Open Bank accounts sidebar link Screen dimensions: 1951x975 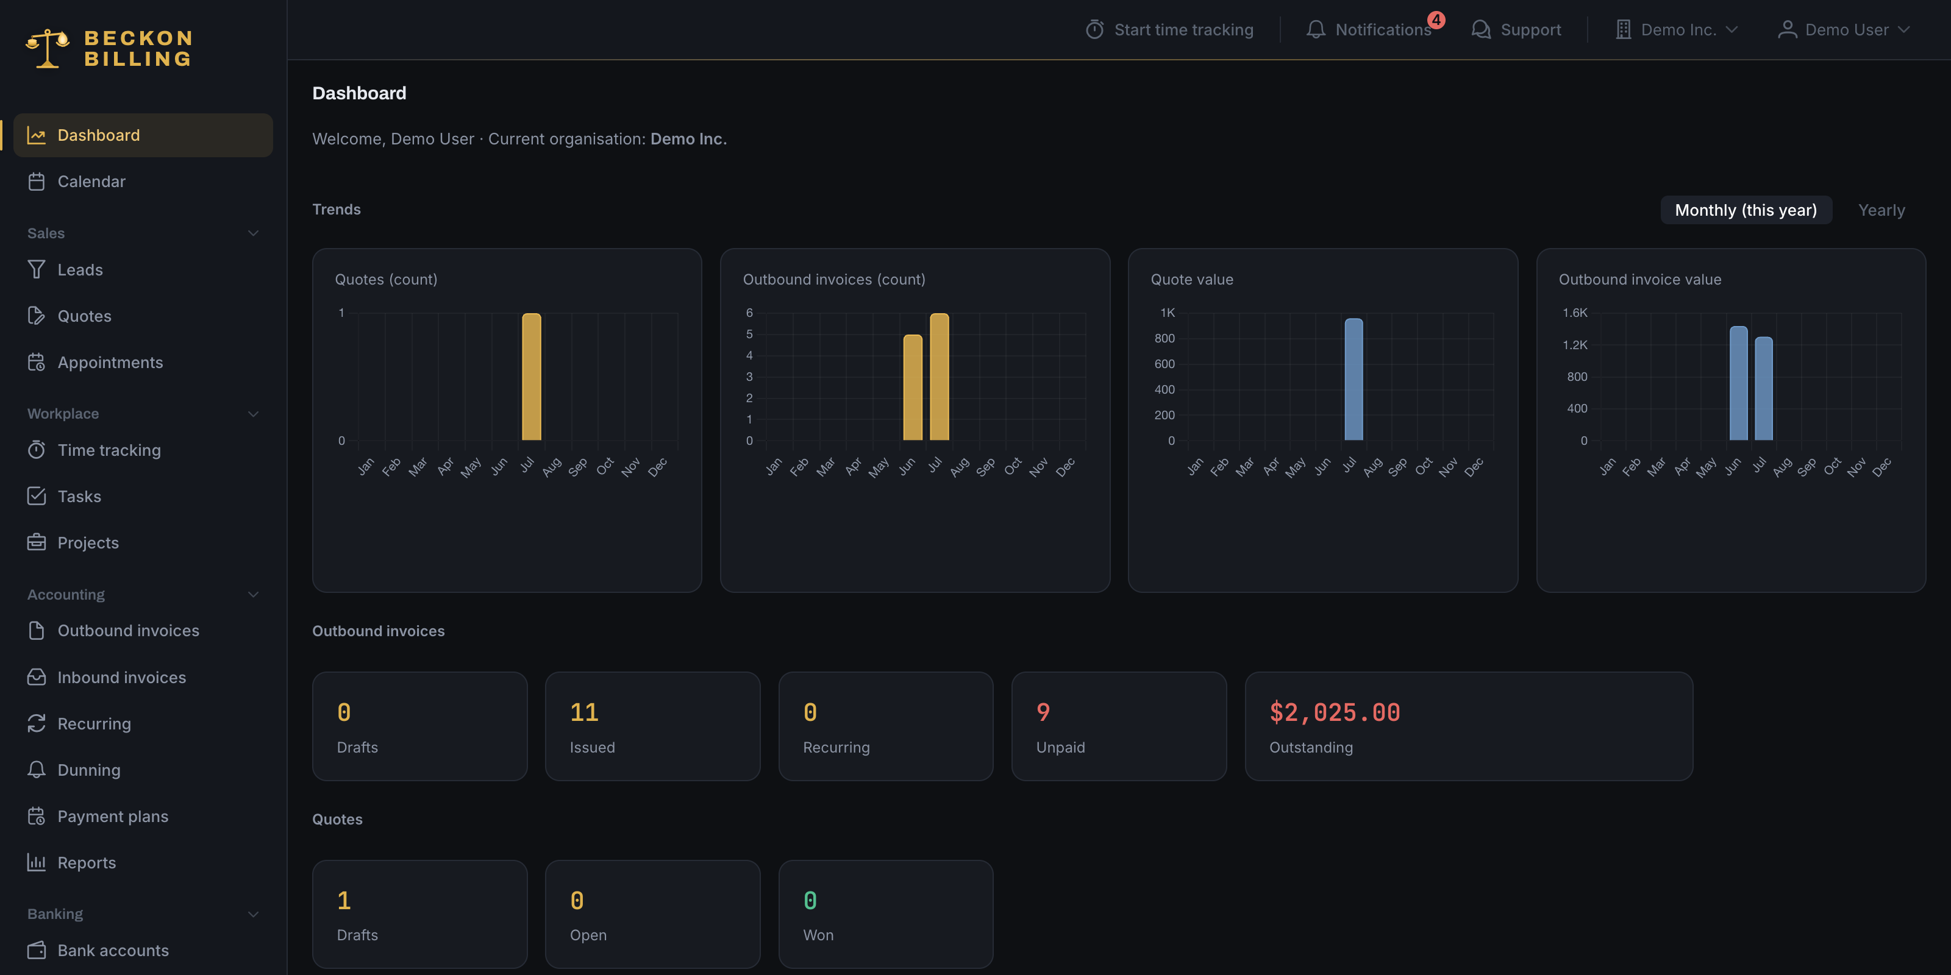pyautogui.click(x=143, y=951)
